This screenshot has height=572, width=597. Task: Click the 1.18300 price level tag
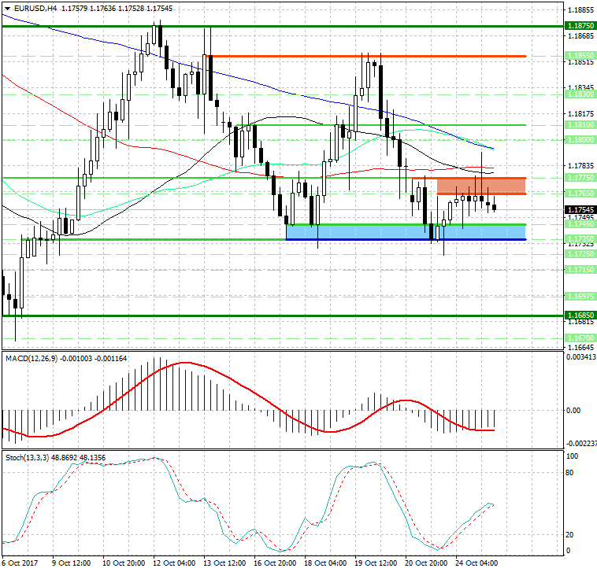(580, 94)
